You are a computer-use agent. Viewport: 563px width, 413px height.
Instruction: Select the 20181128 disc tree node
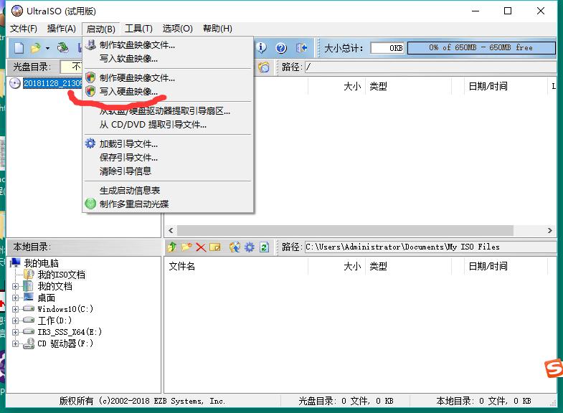(52, 83)
